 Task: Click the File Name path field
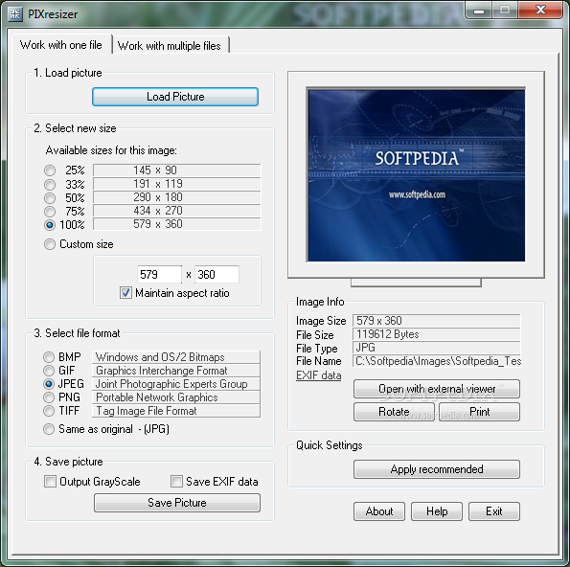point(437,361)
